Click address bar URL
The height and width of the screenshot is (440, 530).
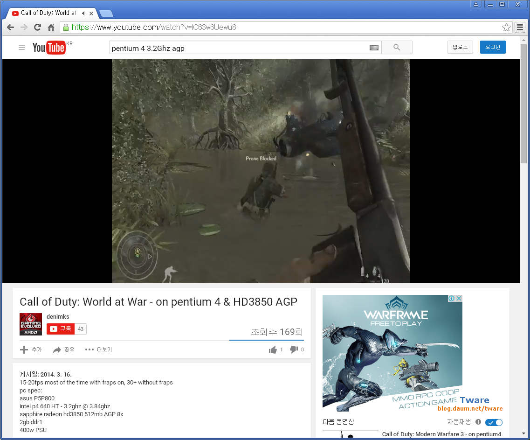coord(154,28)
